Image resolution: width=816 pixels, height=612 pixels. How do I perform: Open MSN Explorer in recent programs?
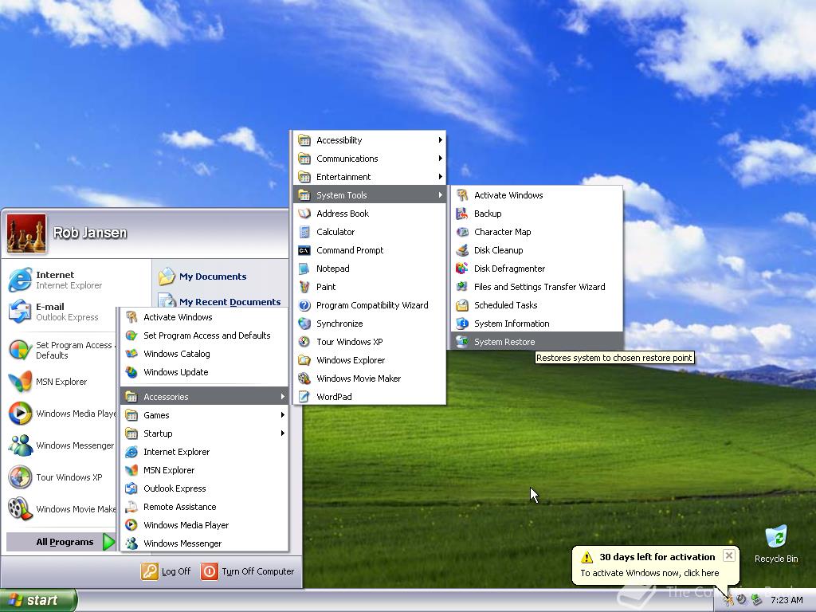point(61,382)
